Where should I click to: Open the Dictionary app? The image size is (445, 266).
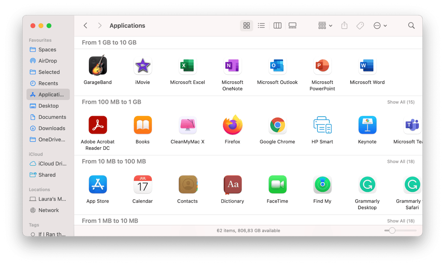(x=232, y=185)
